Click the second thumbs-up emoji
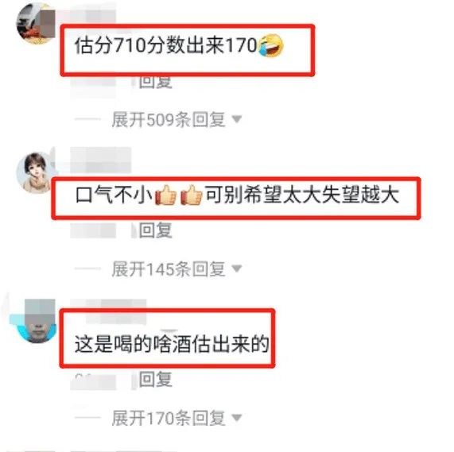 click(x=191, y=195)
